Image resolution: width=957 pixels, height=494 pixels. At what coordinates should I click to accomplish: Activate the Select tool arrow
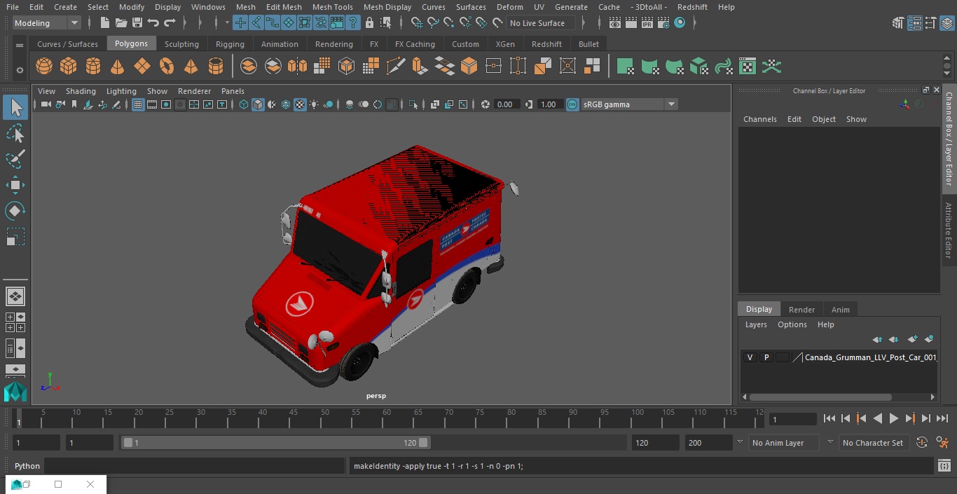point(15,107)
